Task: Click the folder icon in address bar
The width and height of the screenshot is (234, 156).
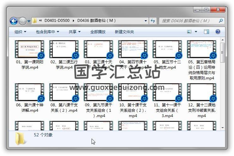Action: tap(34, 21)
